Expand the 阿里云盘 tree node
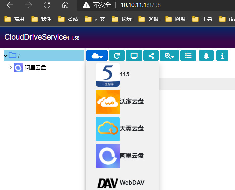The image size is (235, 190). click(x=11, y=67)
